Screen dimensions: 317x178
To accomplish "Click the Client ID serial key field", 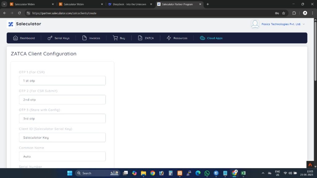I will point(62,138).
